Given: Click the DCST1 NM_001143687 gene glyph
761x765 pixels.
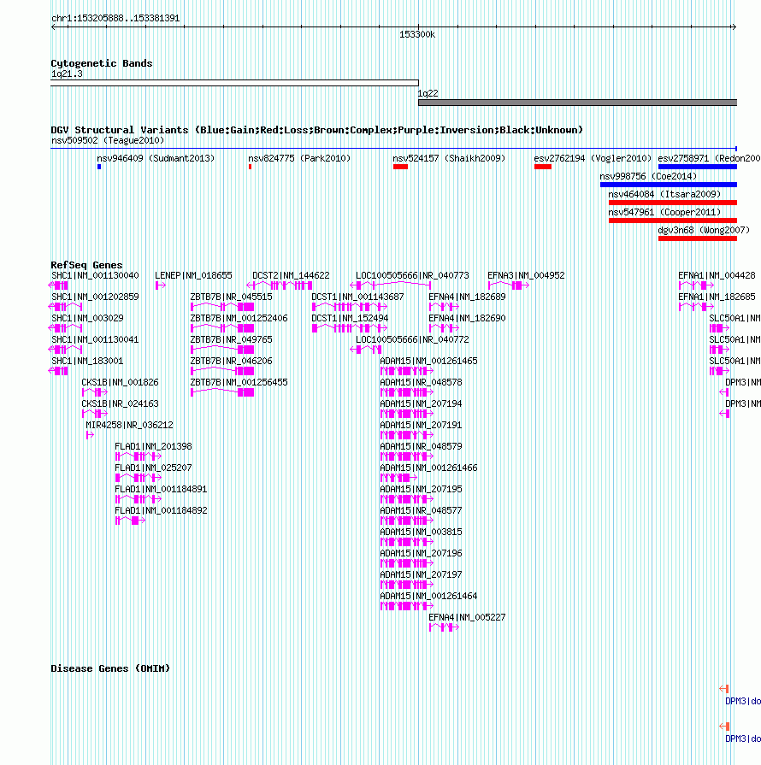Looking at the screenshot, I should pos(350,307).
